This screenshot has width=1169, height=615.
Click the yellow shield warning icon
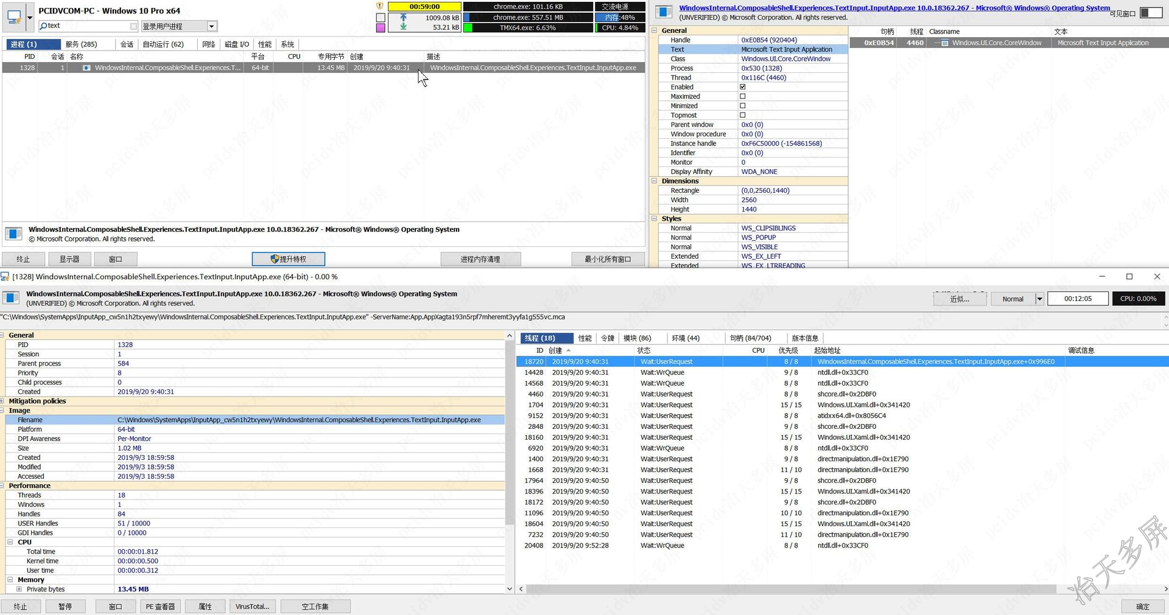coord(380,6)
